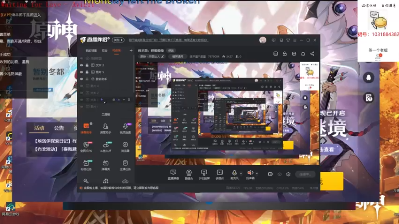Select the 文本 2 source row

[105, 93]
